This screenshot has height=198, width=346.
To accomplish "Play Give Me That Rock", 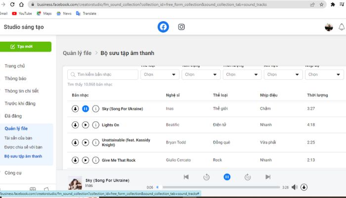I will point(86,160).
